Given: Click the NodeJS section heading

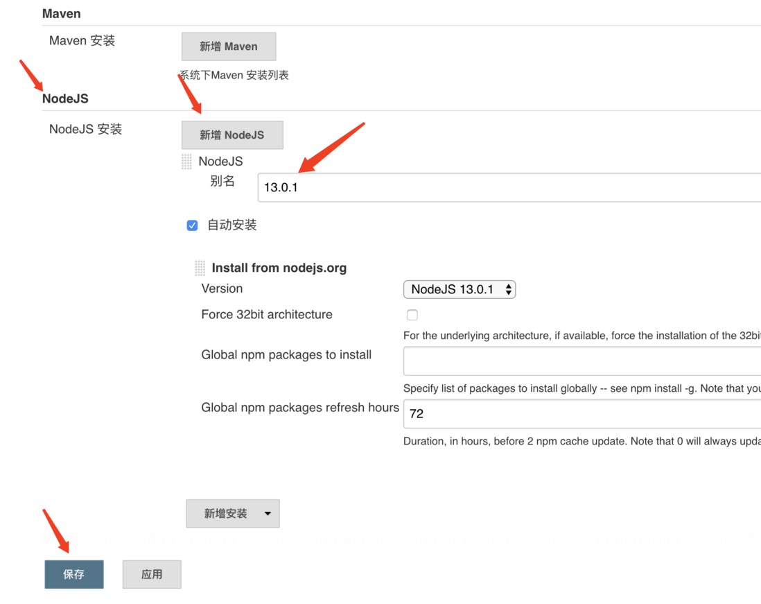Looking at the screenshot, I should coord(66,98).
